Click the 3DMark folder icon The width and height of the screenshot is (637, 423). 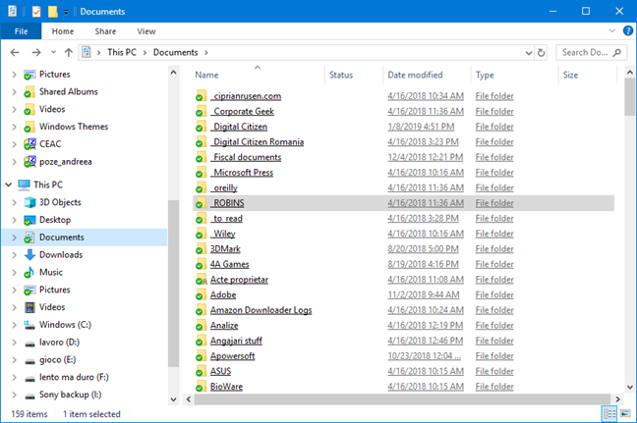(x=201, y=249)
